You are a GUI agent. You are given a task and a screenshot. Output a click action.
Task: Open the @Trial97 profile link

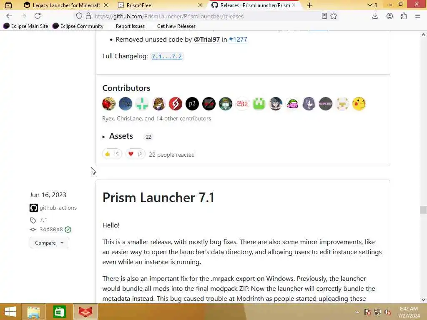click(x=206, y=40)
